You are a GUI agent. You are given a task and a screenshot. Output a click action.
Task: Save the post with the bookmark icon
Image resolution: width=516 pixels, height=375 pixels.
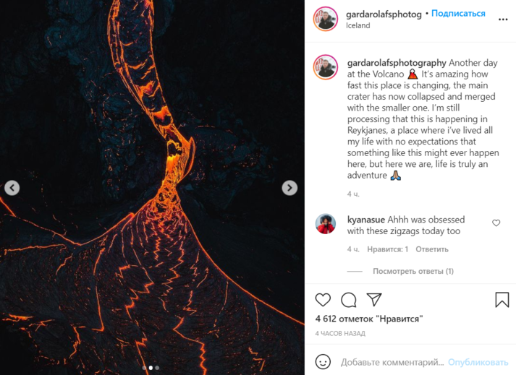coord(502,300)
